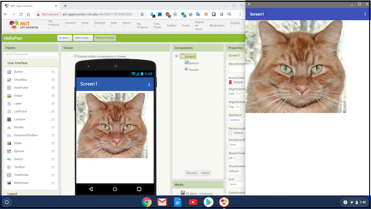
Task: Click the TextBox palette icon
Action: click(9, 167)
